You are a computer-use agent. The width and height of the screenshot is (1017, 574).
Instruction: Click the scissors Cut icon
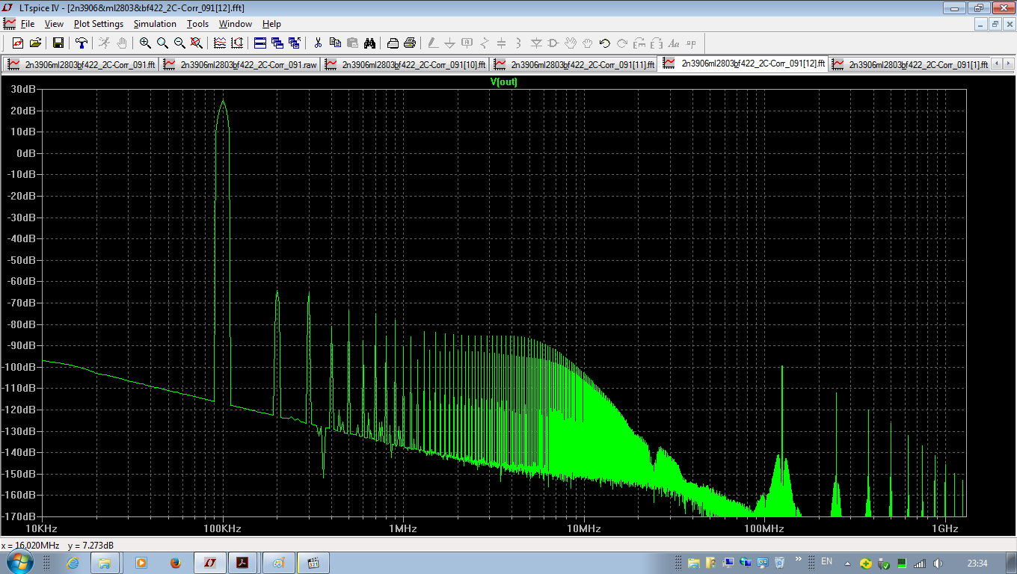click(x=318, y=43)
